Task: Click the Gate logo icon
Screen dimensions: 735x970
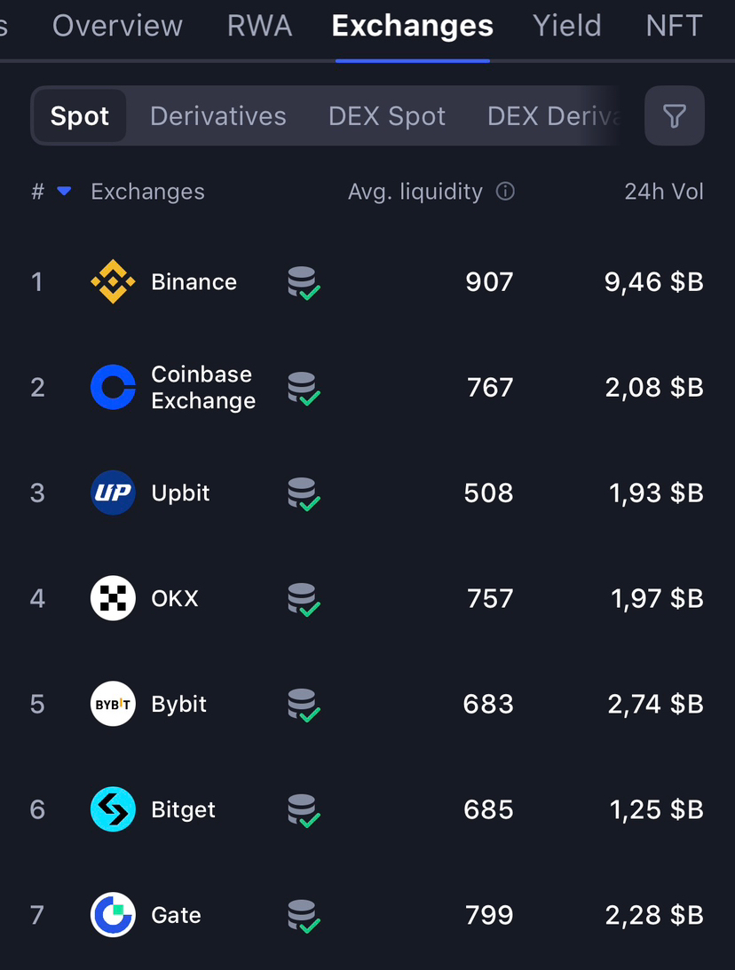Action: point(113,915)
